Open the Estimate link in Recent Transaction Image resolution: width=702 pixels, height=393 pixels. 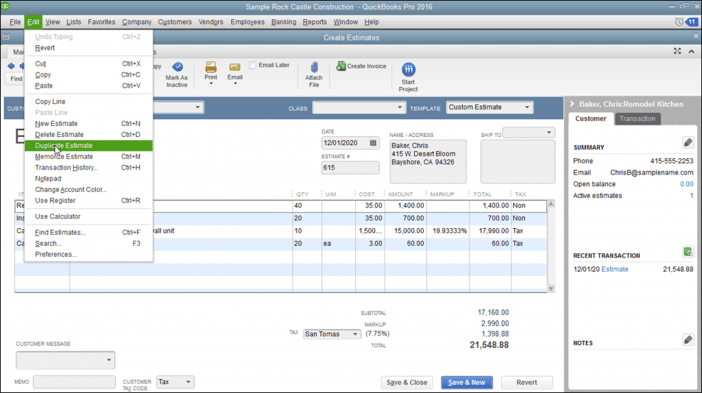[x=614, y=269]
